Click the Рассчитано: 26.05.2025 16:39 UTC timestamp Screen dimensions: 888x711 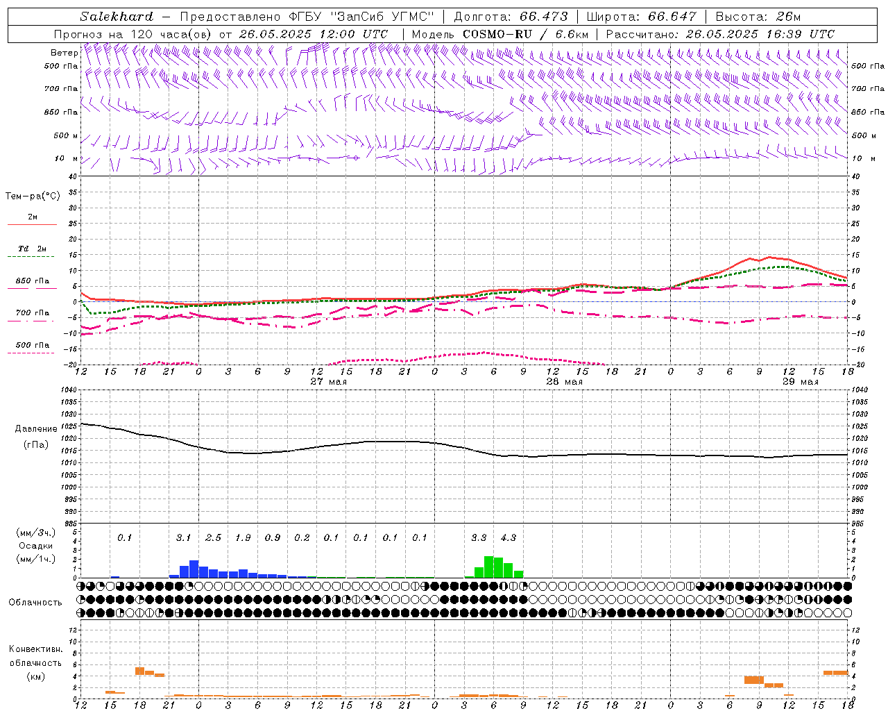720,34
